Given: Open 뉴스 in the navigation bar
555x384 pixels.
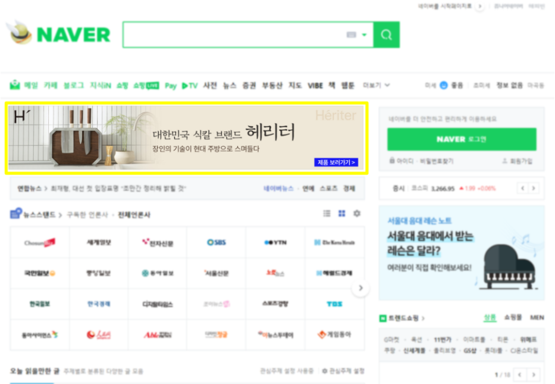Looking at the screenshot, I should point(230,85).
